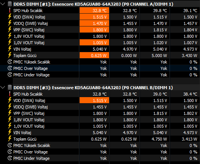
Task: Click lightning icon of DIMM #1 VIN Voltaj
Action: coord(10,49)
